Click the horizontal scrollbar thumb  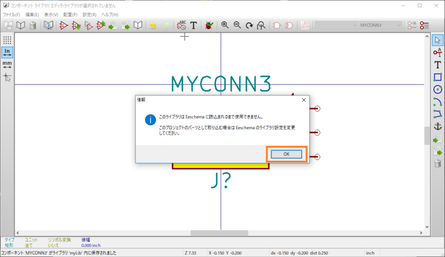(219, 233)
